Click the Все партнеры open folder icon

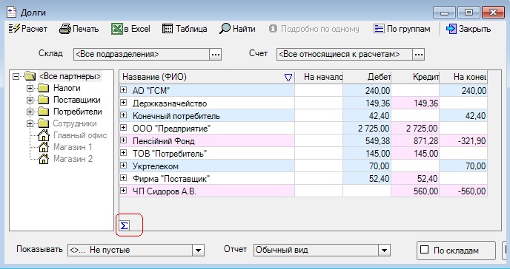pyautogui.click(x=30, y=76)
